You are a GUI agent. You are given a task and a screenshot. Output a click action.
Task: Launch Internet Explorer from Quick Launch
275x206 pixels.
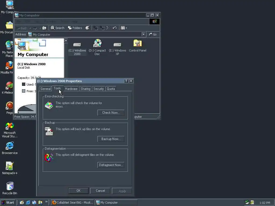coord(28,203)
